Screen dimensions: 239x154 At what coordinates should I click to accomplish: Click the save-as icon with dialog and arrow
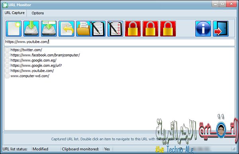(x=49, y=29)
